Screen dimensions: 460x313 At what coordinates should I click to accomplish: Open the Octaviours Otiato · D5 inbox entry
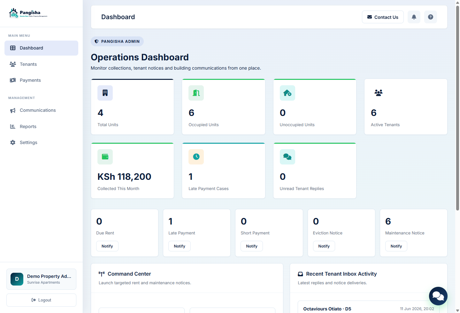point(369,307)
